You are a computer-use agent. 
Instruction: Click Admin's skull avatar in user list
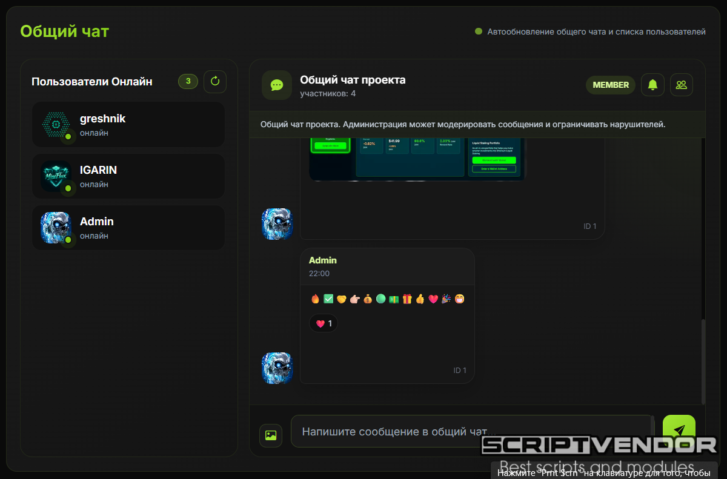pyautogui.click(x=56, y=228)
